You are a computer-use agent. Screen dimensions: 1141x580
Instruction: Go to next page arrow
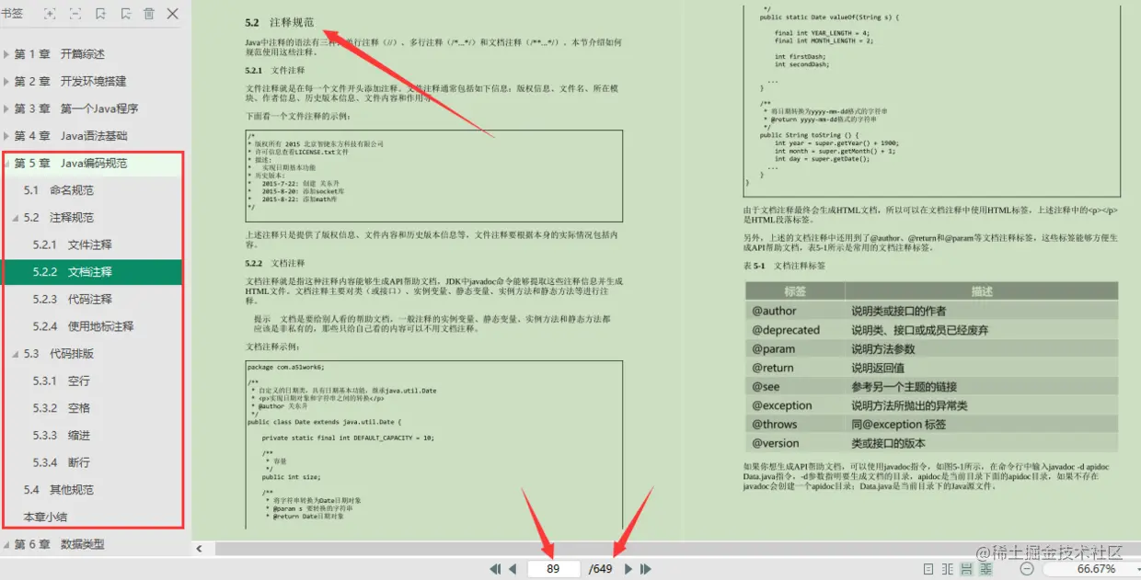[628, 569]
